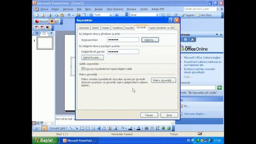Viewport: 256px width, 144px height.
Task: Click the Arrow Style icon
Action: (x=158, y=128)
